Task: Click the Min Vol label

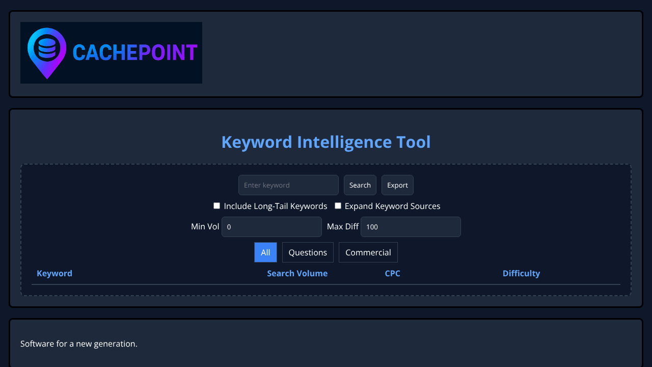Action: tap(205, 226)
